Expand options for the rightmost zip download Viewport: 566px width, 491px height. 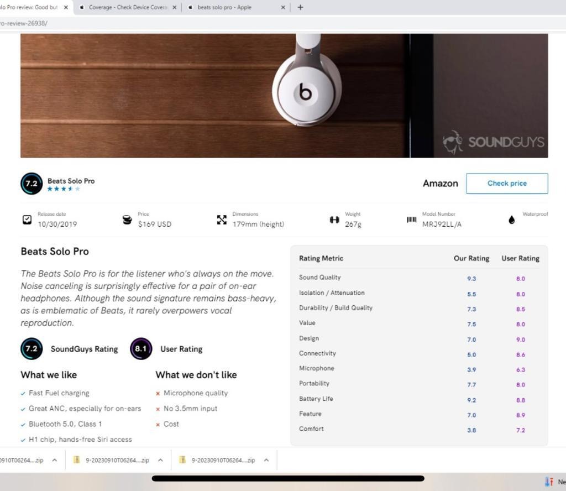click(x=266, y=460)
